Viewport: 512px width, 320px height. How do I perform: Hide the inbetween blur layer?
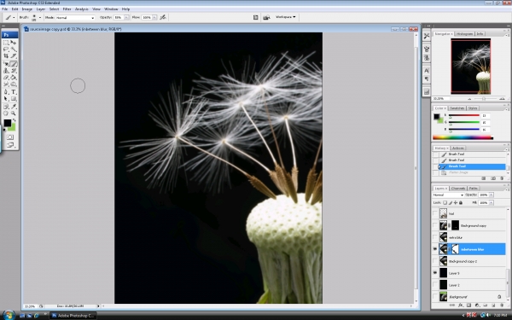coord(434,249)
